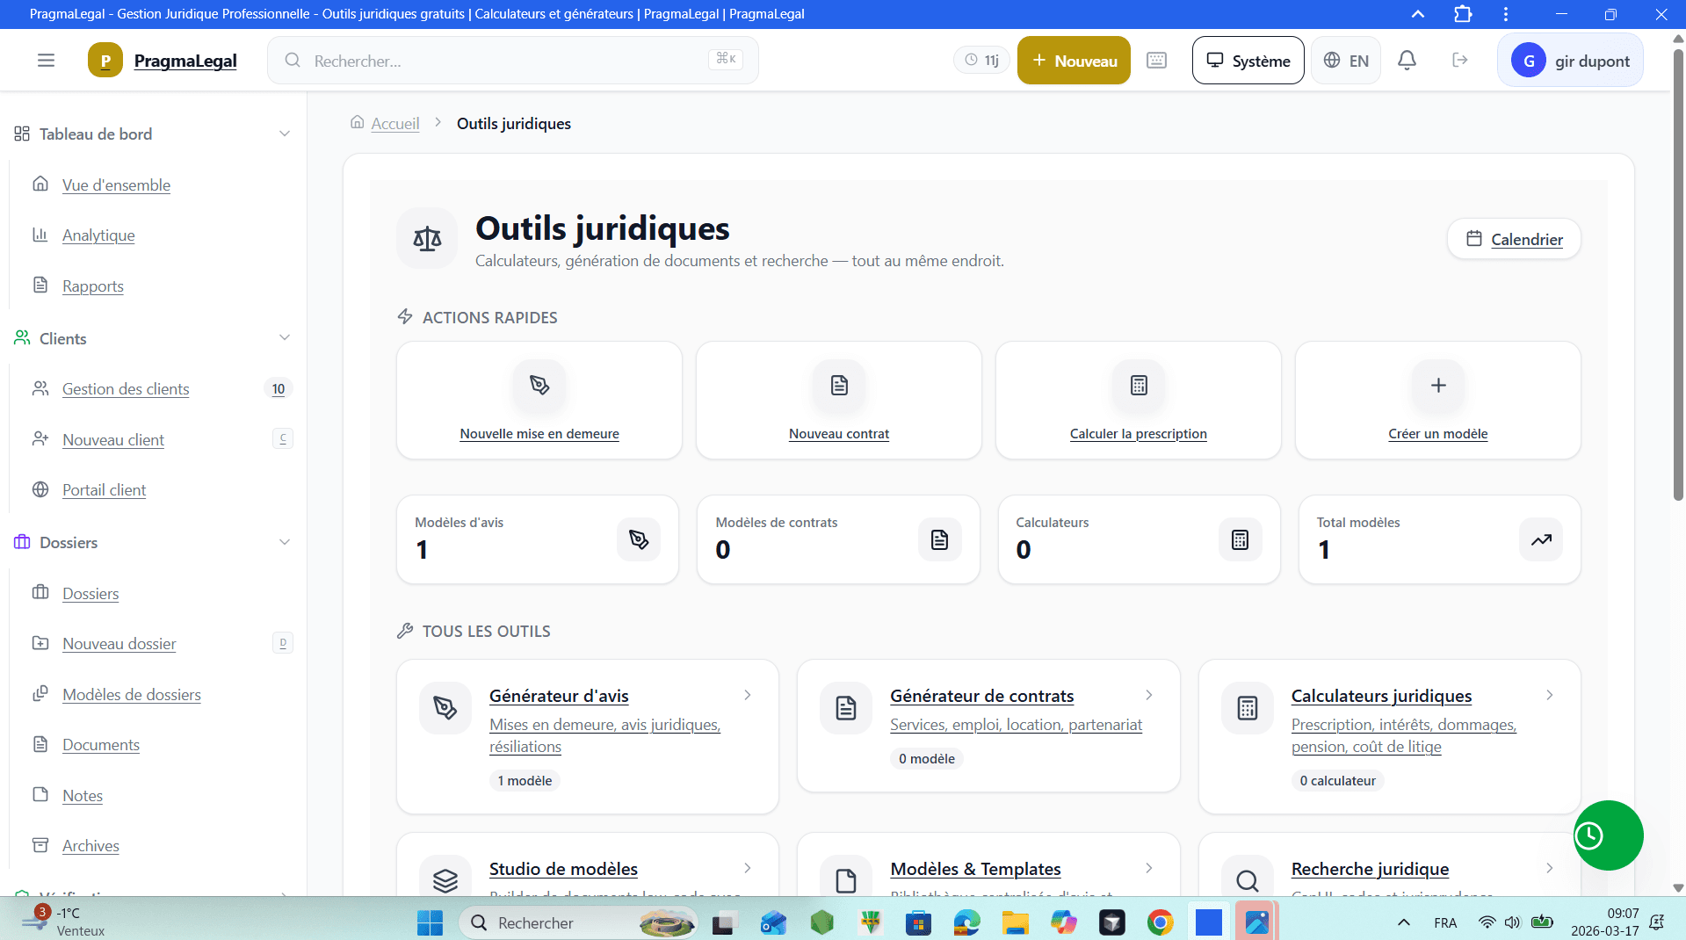Click the Générateur d'avis pen icon
Image resolution: width=1686 pixels, height=940 pixels.
pyautogui.click(x=445, y=708)
